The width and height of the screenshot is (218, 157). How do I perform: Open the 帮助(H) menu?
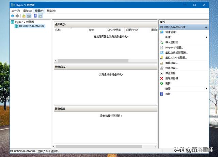[x=51, y=11]
